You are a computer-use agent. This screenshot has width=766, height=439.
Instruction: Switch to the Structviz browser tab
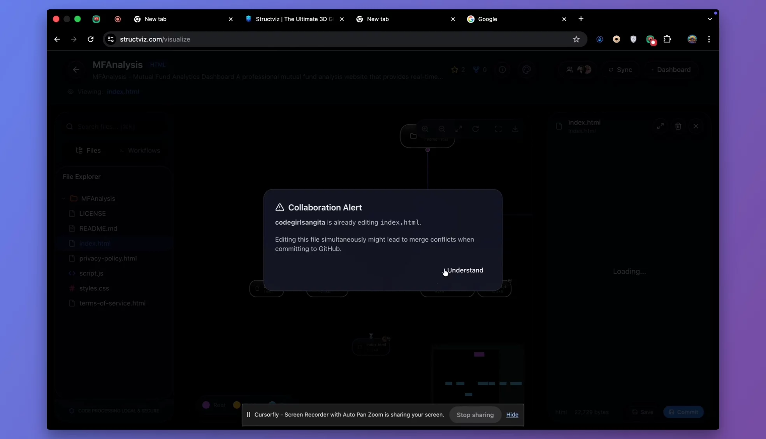coord(294,19)
